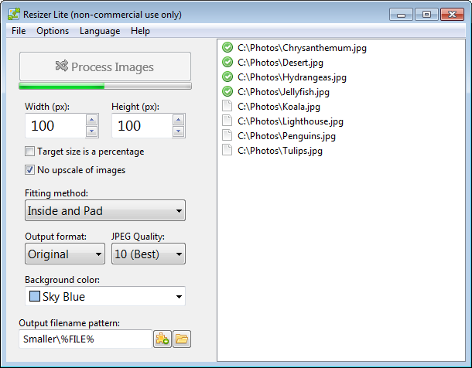Increase Width value with up arrow
This screenshot has height=368, width=472.
92,120
